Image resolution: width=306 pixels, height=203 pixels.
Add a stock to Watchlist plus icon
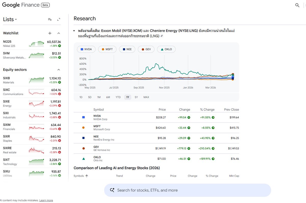[x=50, y=33]
